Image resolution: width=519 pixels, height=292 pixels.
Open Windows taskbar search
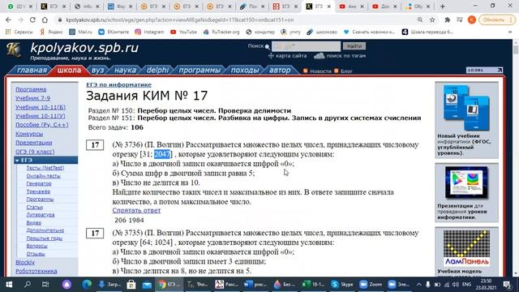28,285
